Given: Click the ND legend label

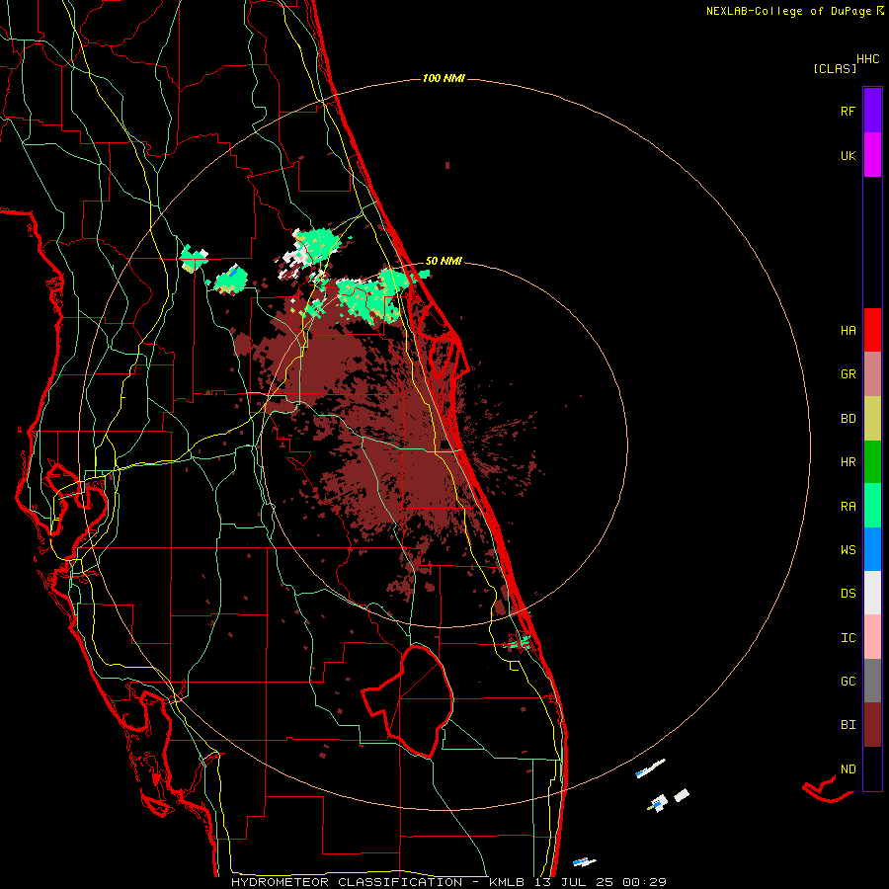Looking at the screenshot, I should tap(848, 769).
